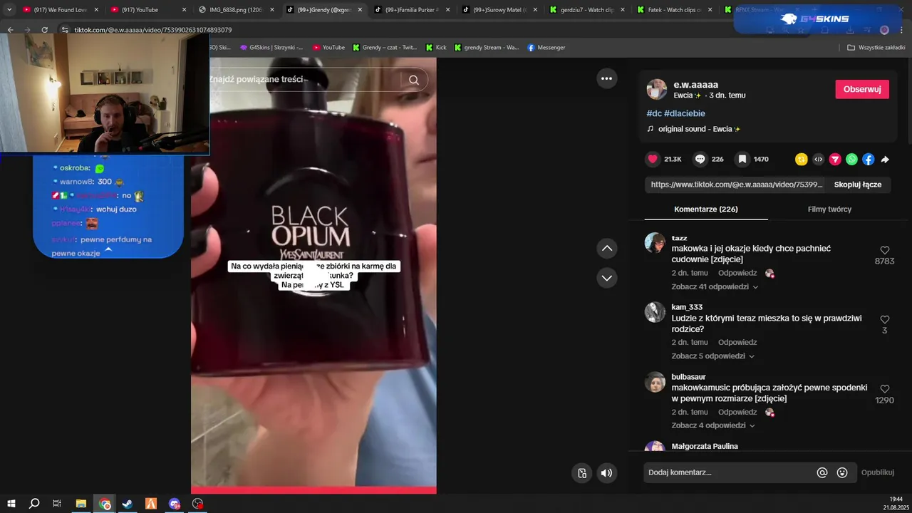Open e.w.aaaaa profile avatar
912x513 pixels.
[x=657, y=90]
